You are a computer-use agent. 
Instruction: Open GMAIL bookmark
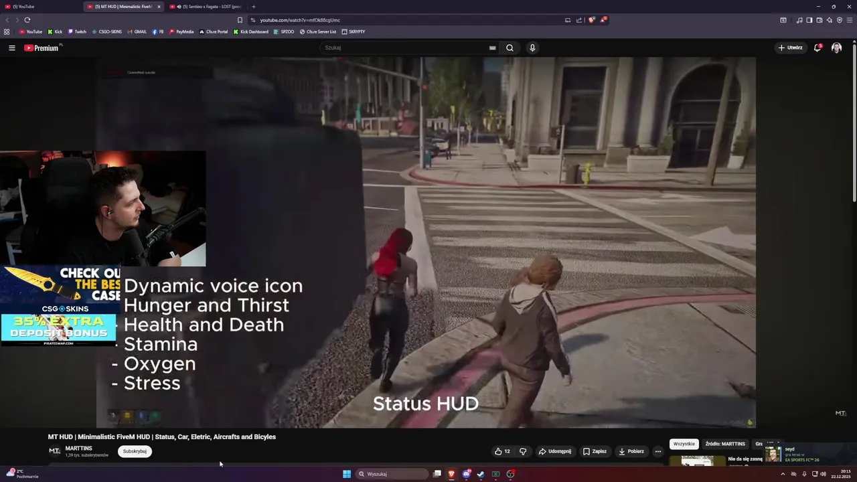tap(137, 31)
